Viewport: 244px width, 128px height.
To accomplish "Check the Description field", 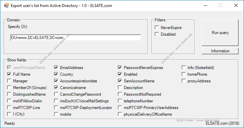I will click(x=120, y=87).
